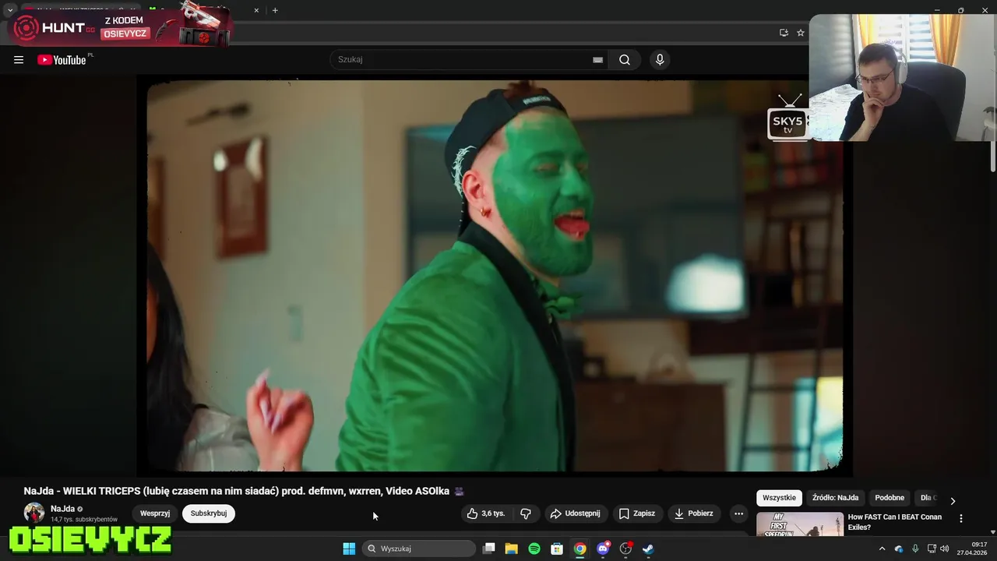
Task: Open more actions three-dot menu
Action: coord(738,513)
